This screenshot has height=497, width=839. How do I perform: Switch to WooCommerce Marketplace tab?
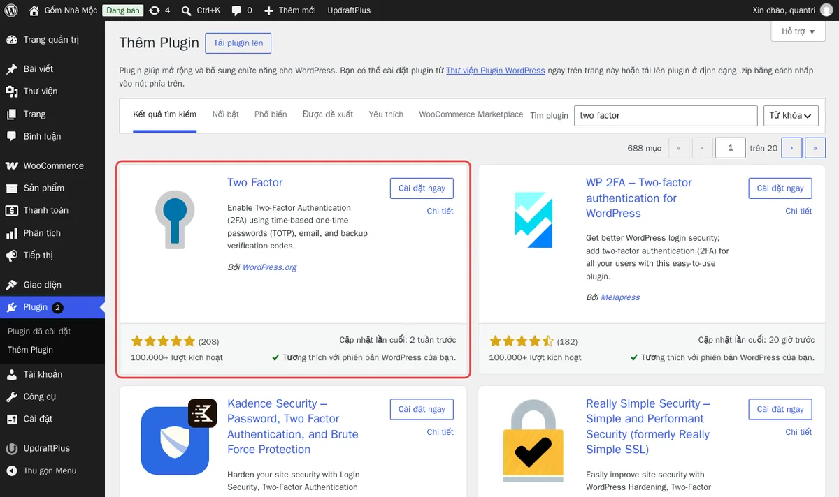(x=471, y=114)
